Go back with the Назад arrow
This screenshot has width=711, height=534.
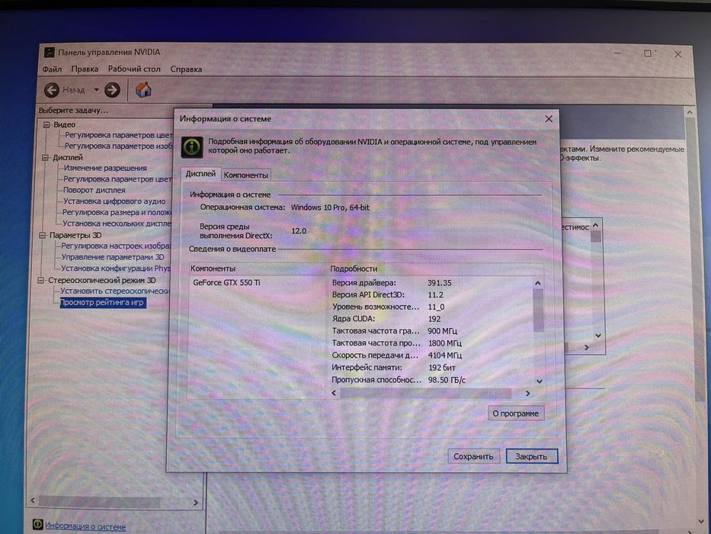(x=52, y=90)
